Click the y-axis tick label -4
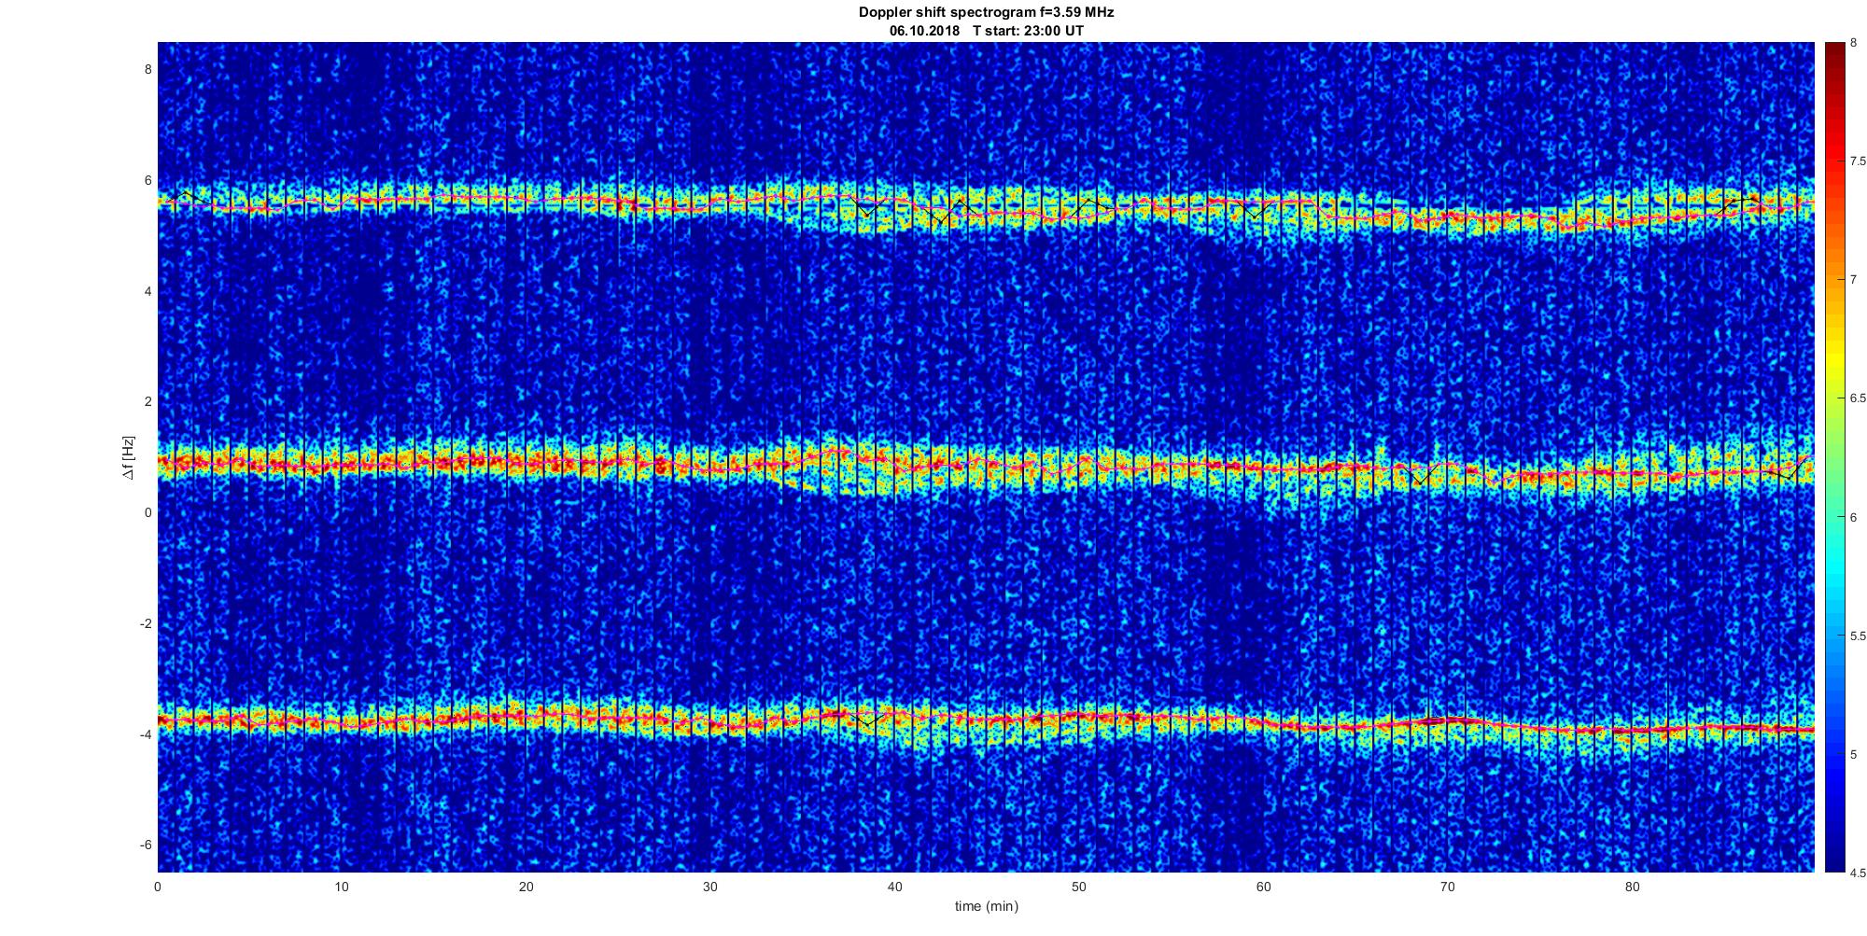The width and height of the screenshot is (1867, 936). [x=146, y=734]
